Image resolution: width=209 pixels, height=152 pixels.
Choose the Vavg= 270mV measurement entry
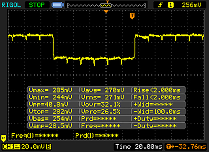click(105, 90)
